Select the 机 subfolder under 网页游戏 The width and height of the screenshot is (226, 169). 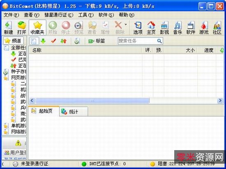(19, 89)
